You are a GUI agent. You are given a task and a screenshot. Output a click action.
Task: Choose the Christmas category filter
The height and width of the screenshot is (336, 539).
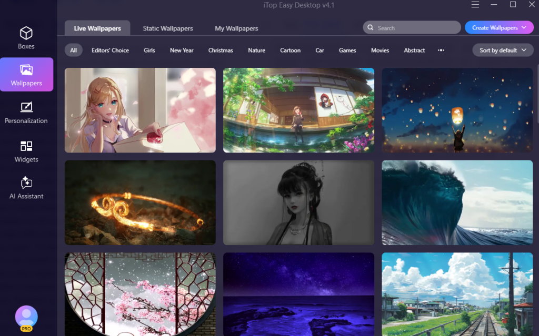221,50
